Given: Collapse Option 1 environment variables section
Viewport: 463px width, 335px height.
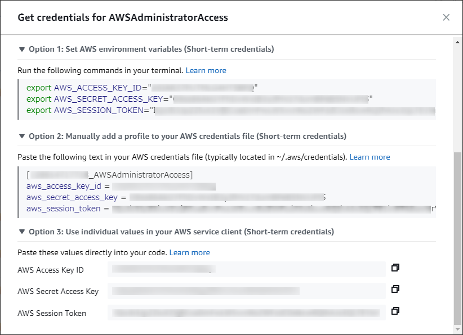Looking at the screenshot, I should pyautogui.click(x=22, y=49).
